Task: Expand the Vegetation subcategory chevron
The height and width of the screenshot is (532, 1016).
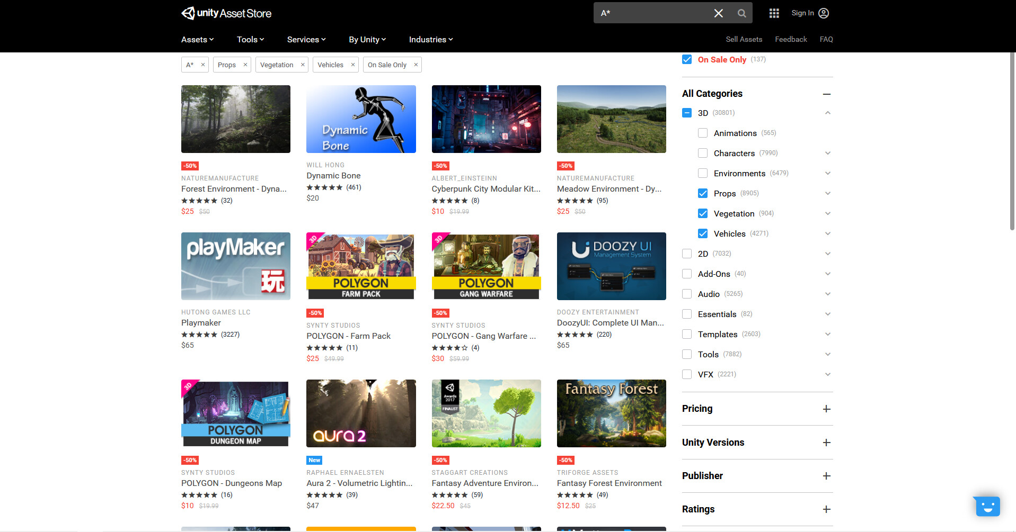Action: tap(827, 213)
